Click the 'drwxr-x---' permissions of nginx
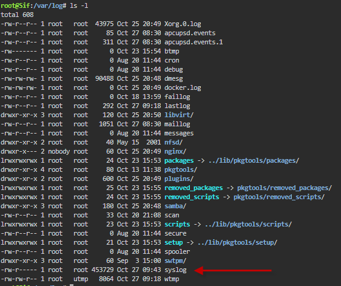The height and width of the screenshot is (286, 341). 19,151
